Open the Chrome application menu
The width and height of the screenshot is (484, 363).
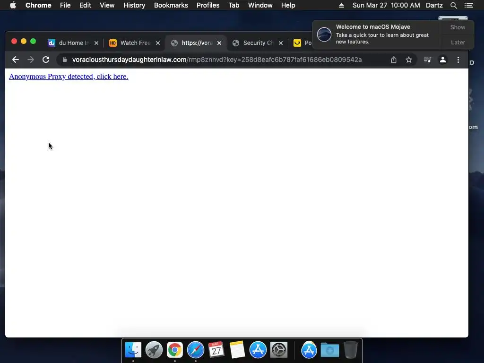coord(38,5)
